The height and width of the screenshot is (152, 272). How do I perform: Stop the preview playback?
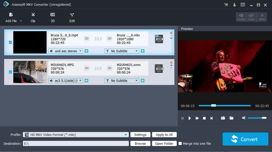tap(204, 118)
